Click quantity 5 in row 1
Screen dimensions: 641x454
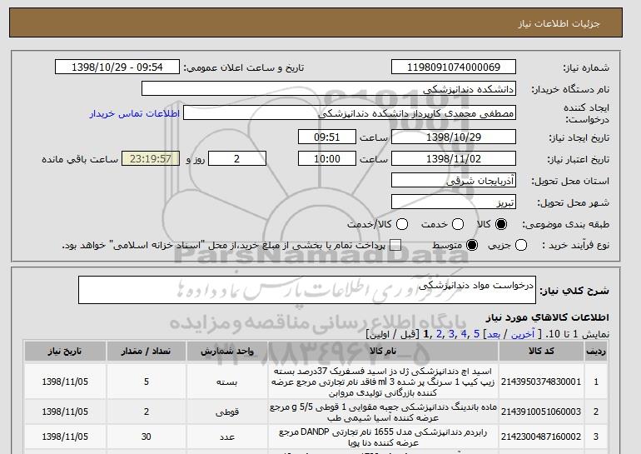(x=147, y=382)
